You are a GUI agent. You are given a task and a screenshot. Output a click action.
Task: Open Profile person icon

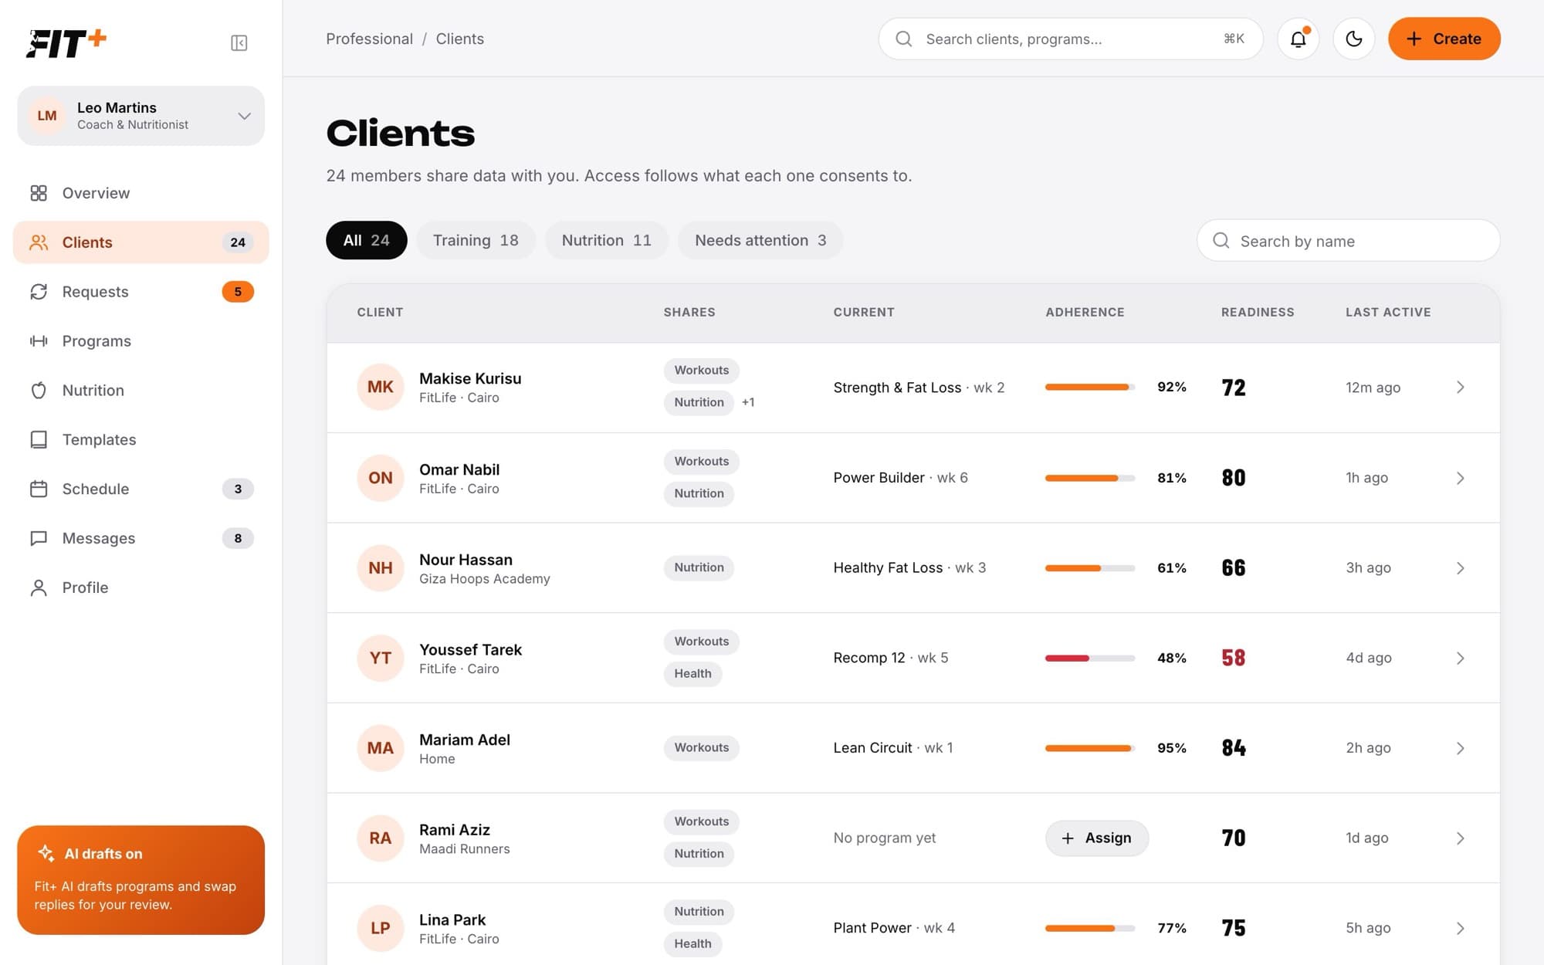[39, 587]
